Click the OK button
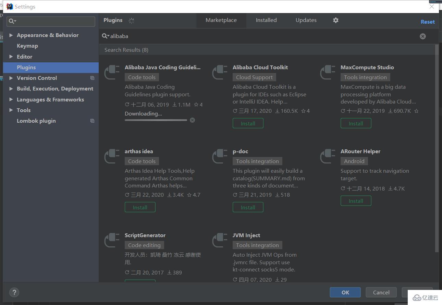The height and width of the screenshot is (305, 442). pyautogui.click(x=345, y=292)
